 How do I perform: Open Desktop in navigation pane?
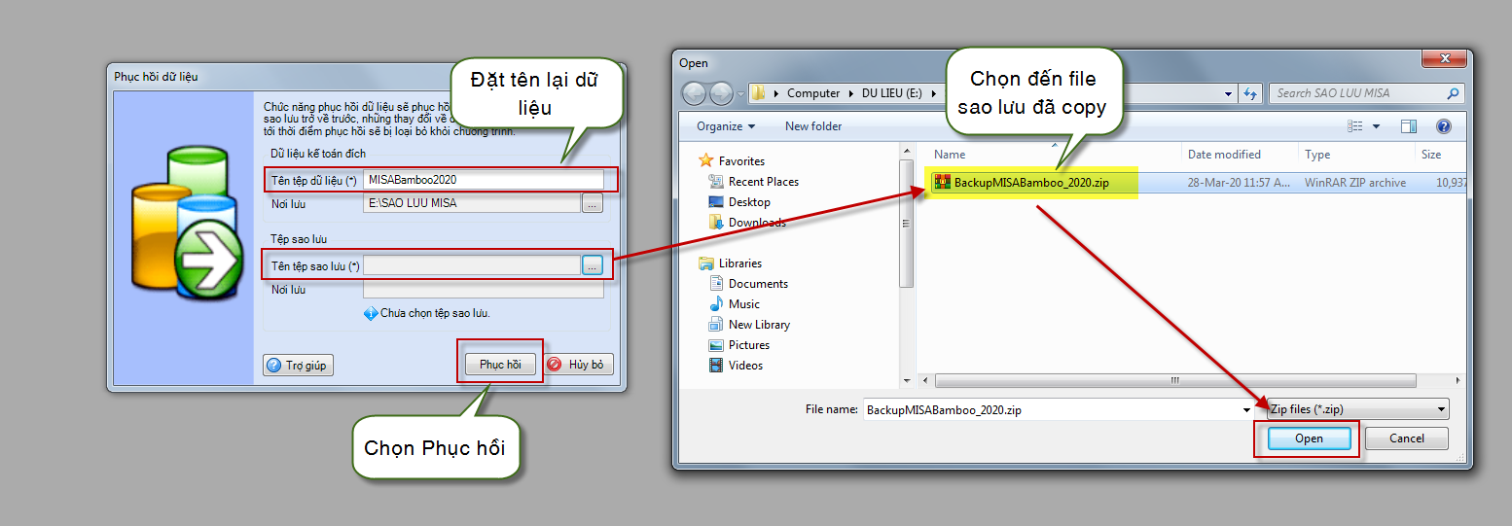pos(749,202)
